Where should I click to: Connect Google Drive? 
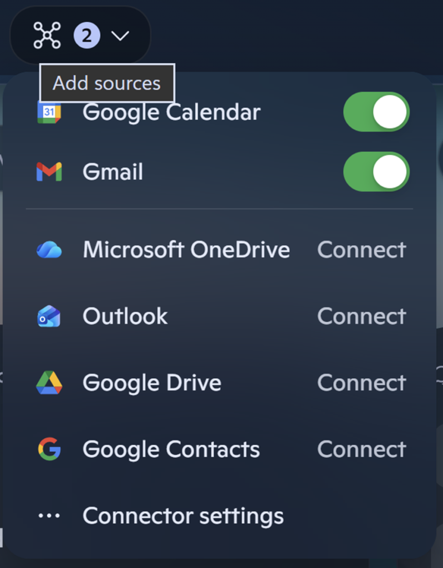click(361, 383)
